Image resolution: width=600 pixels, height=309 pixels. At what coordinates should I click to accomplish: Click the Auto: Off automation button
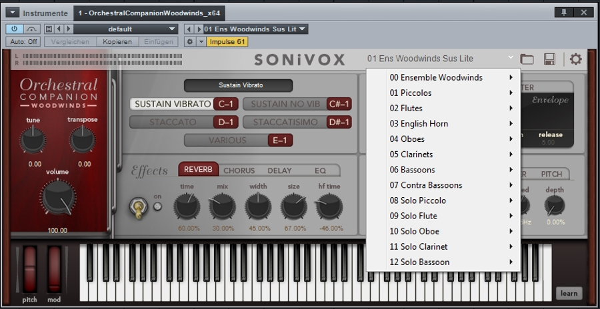(23, 42)
